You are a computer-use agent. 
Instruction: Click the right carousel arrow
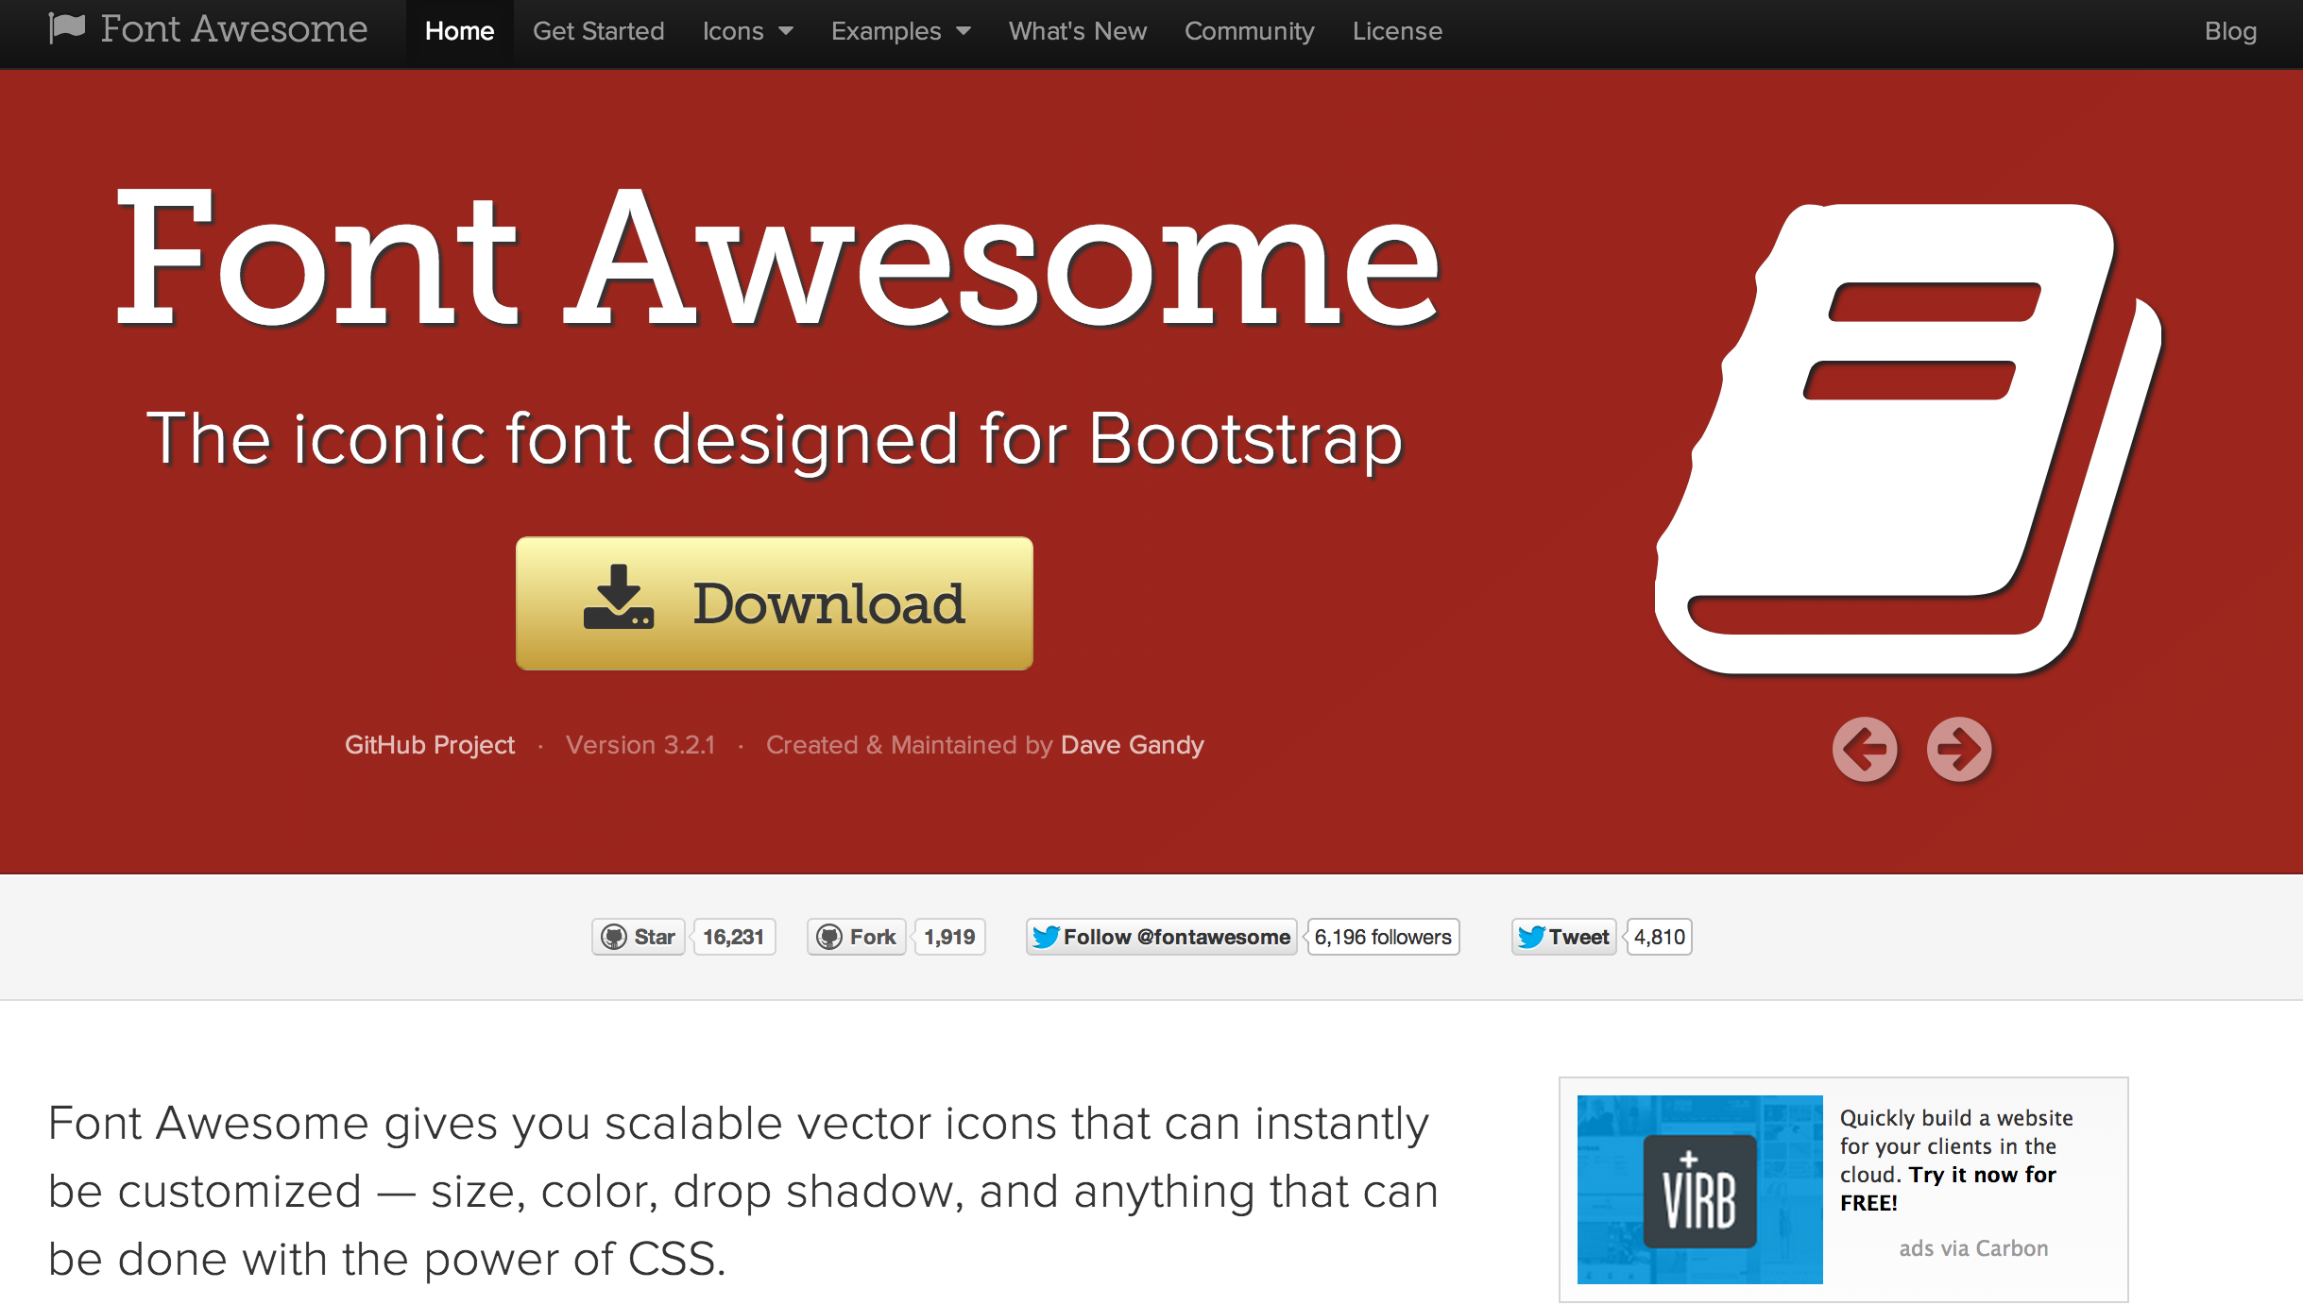1959,749
